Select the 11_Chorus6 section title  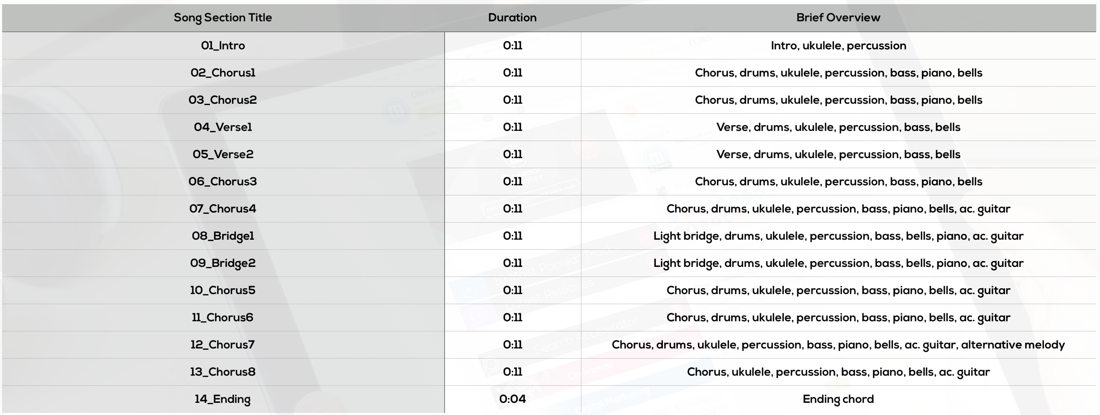[x=223, y=318]
